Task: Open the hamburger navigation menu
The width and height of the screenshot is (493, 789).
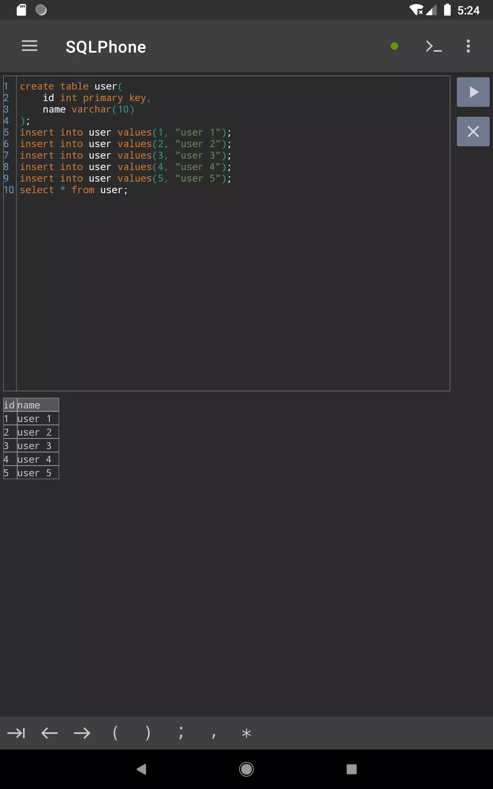Action: (30, 46)
